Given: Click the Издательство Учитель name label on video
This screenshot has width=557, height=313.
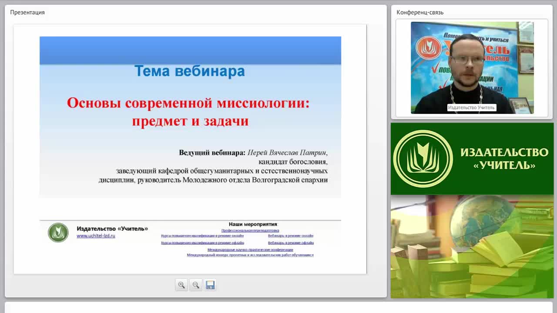Looking at the screenshot, I should coord(472,107).
